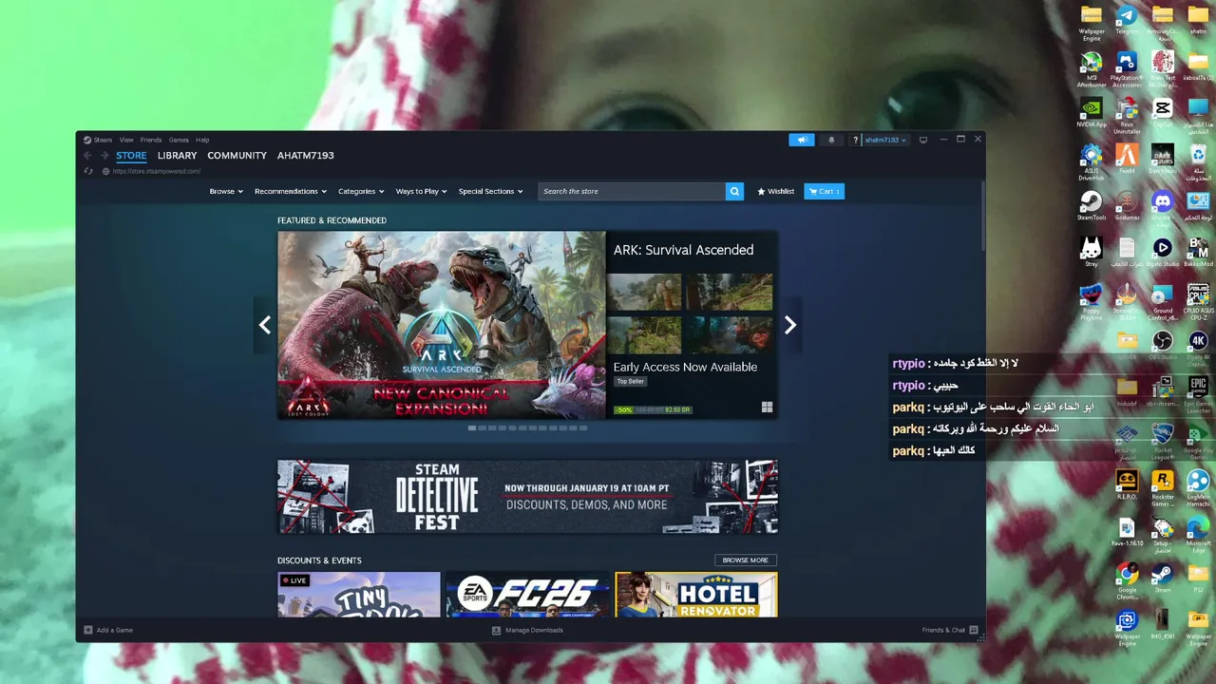Show next featured game with right arrow
The height and width of the screenshot is (684, 1216).
click(790, 325)
